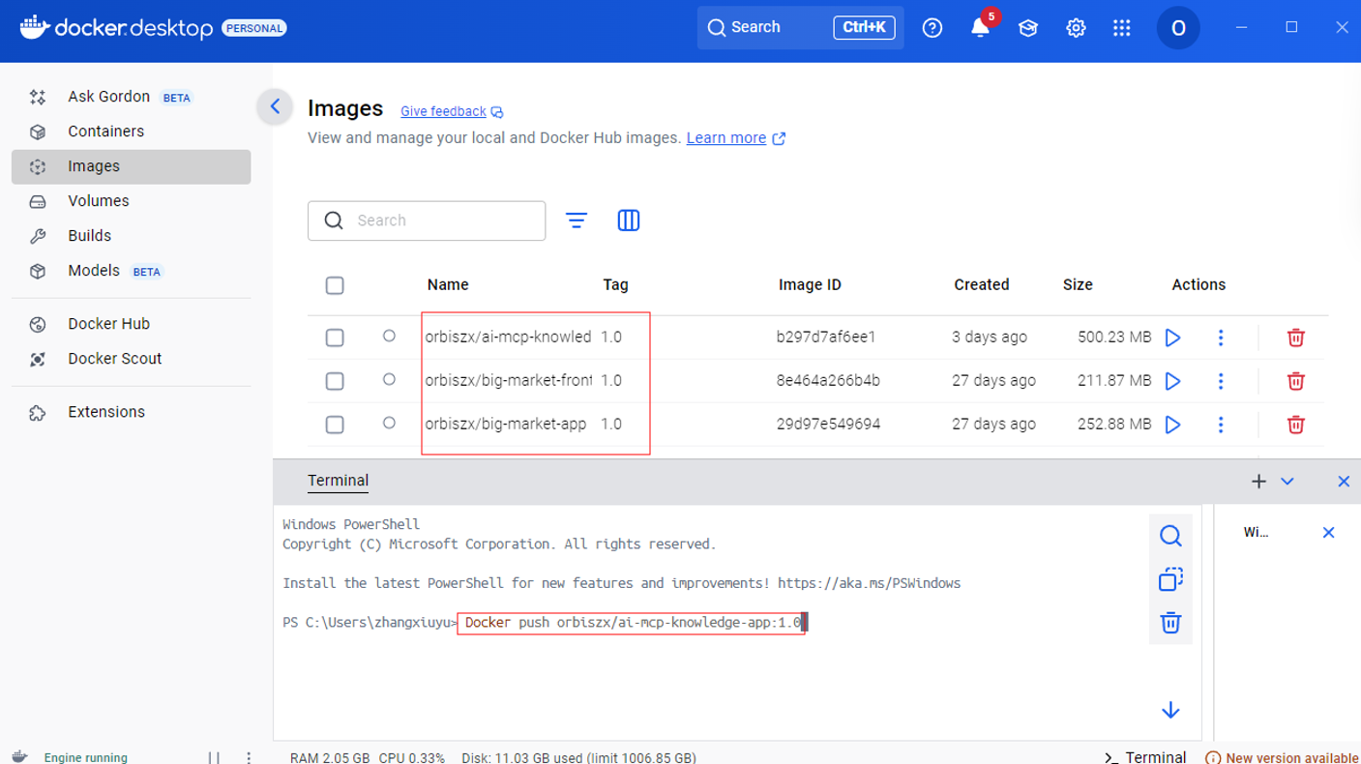Collapse the sidebar with the left chevron
Screen dimensions: 1361x764
coord(275,106)
